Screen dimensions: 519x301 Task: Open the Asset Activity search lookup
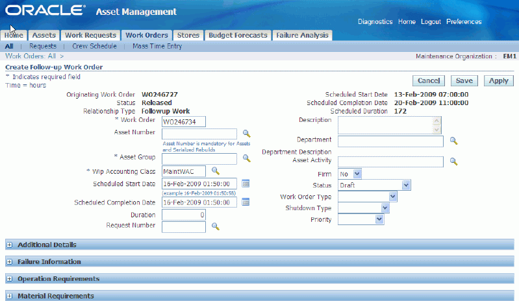click(x=453, y=162)
